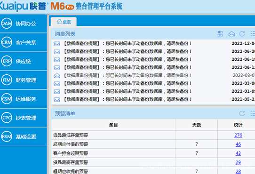Click the grid view icon in 消息列表 header
The width and height of the screenshot is (255, 174).
tap(220, 34)
